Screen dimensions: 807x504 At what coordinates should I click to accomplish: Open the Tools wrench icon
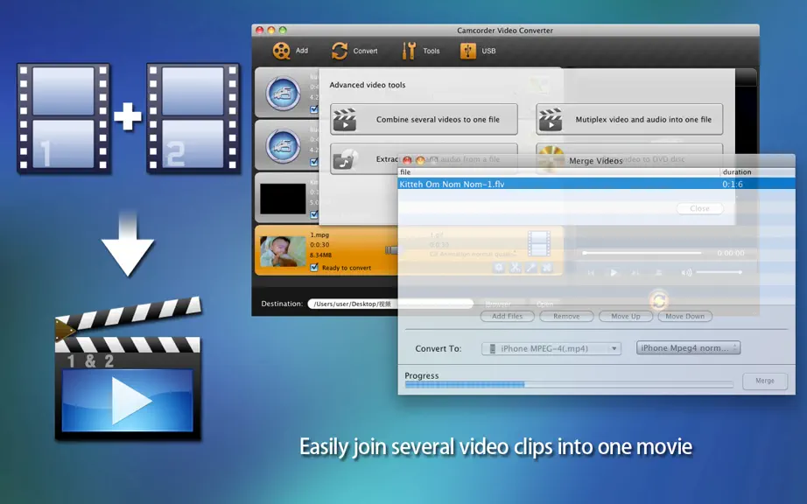point(409,51)
